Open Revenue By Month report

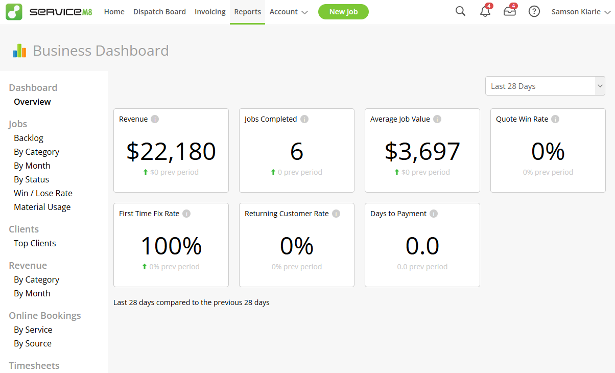click(x=32, y=293)
